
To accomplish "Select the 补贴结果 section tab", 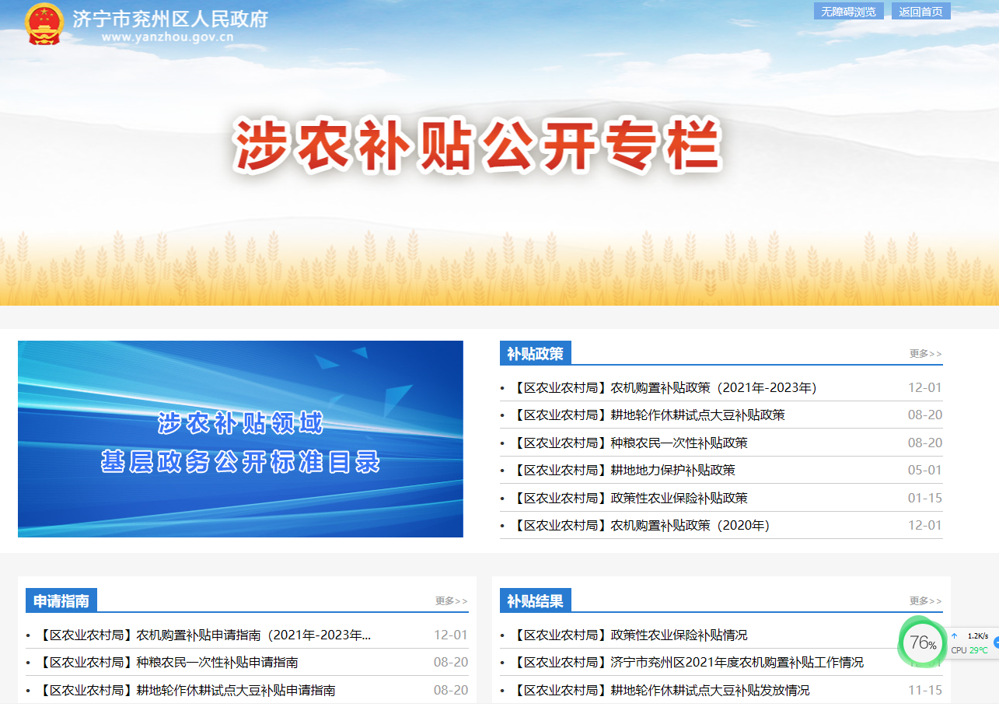I will click(x=535, y=601).
